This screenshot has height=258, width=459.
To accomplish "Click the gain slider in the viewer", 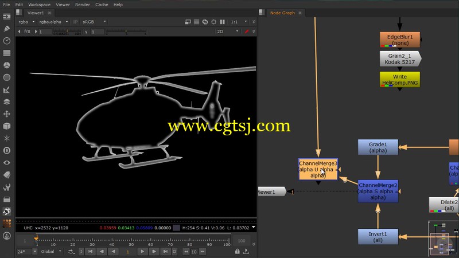I will click(x=67, y=32).
